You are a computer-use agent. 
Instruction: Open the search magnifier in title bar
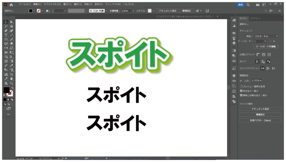coord(248,5)
